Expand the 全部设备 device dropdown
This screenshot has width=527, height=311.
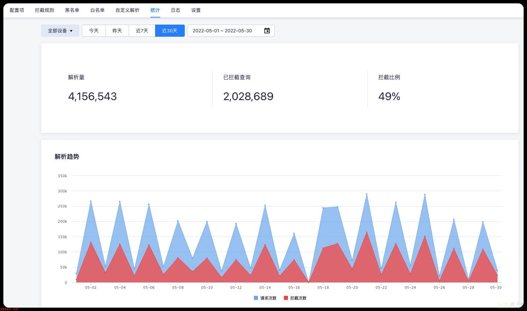[x=60, y=31]
